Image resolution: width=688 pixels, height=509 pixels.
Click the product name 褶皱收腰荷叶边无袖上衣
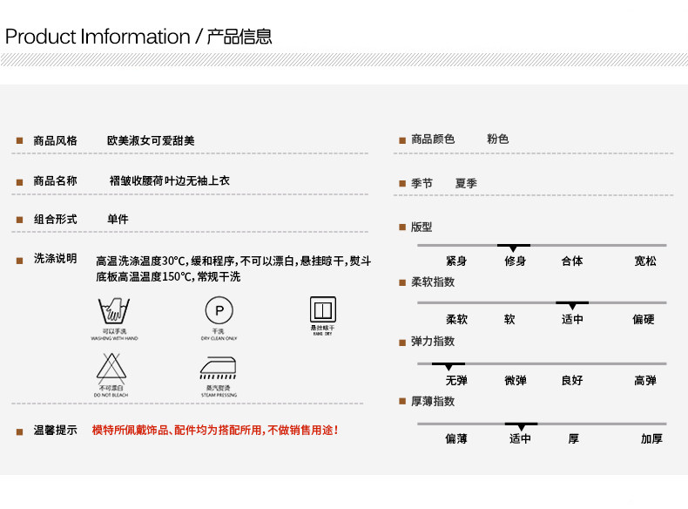(x=169, y=180)
